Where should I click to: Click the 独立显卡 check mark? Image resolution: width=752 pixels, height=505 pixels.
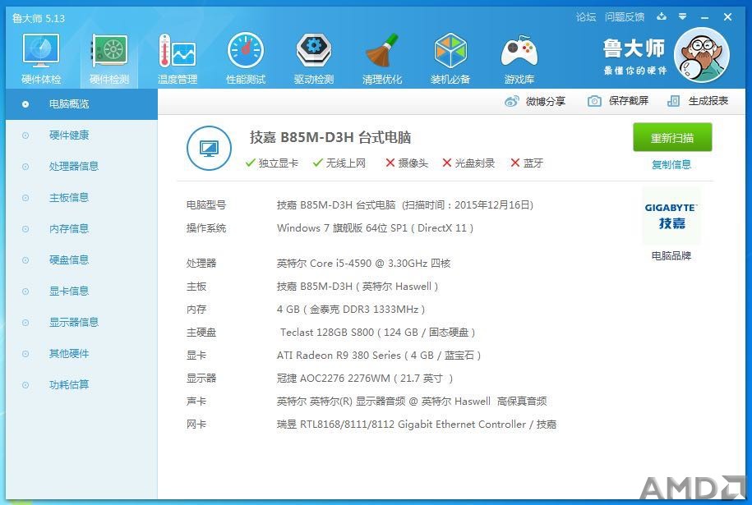pos(250,163)
